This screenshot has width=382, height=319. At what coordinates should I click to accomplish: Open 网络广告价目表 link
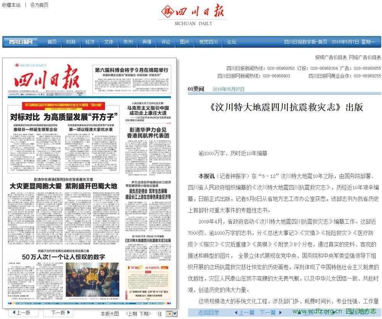(365, 57)
